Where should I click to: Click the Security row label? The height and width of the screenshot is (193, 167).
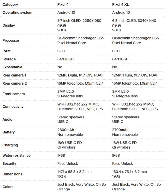point(9,163)
